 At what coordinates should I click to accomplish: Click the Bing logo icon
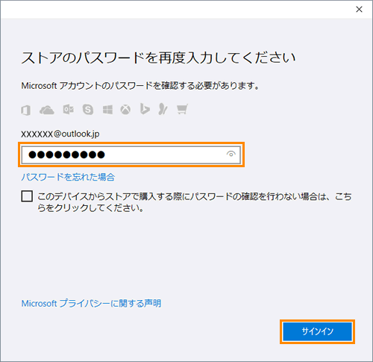(x=145, y=109)
